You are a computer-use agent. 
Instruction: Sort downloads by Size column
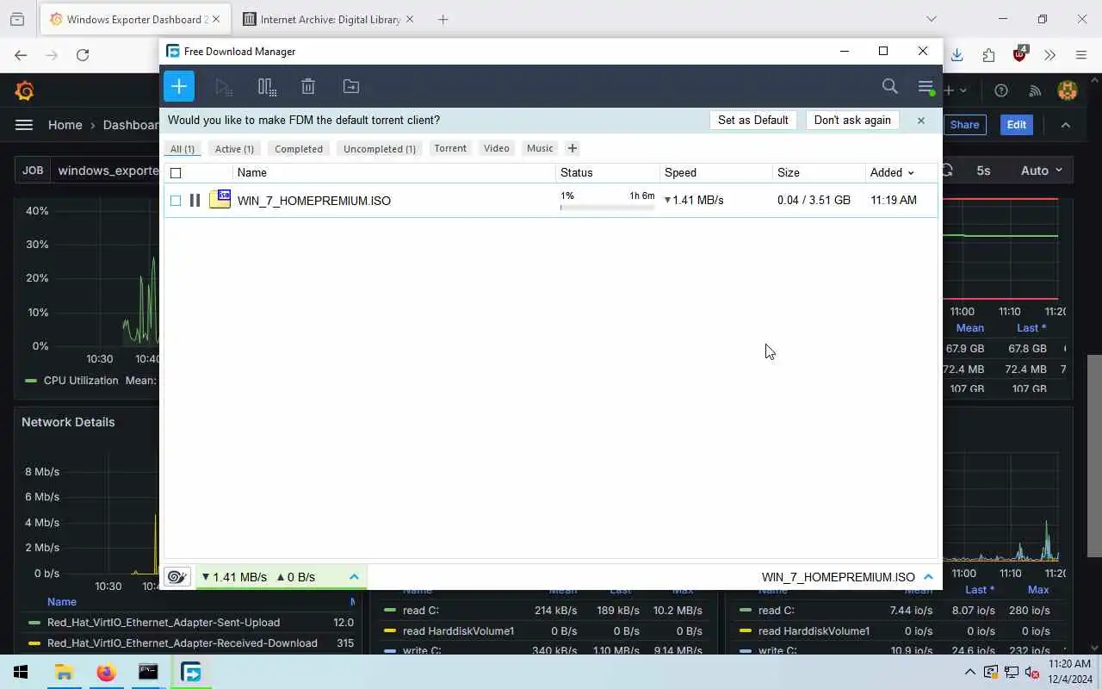point(789,172)
